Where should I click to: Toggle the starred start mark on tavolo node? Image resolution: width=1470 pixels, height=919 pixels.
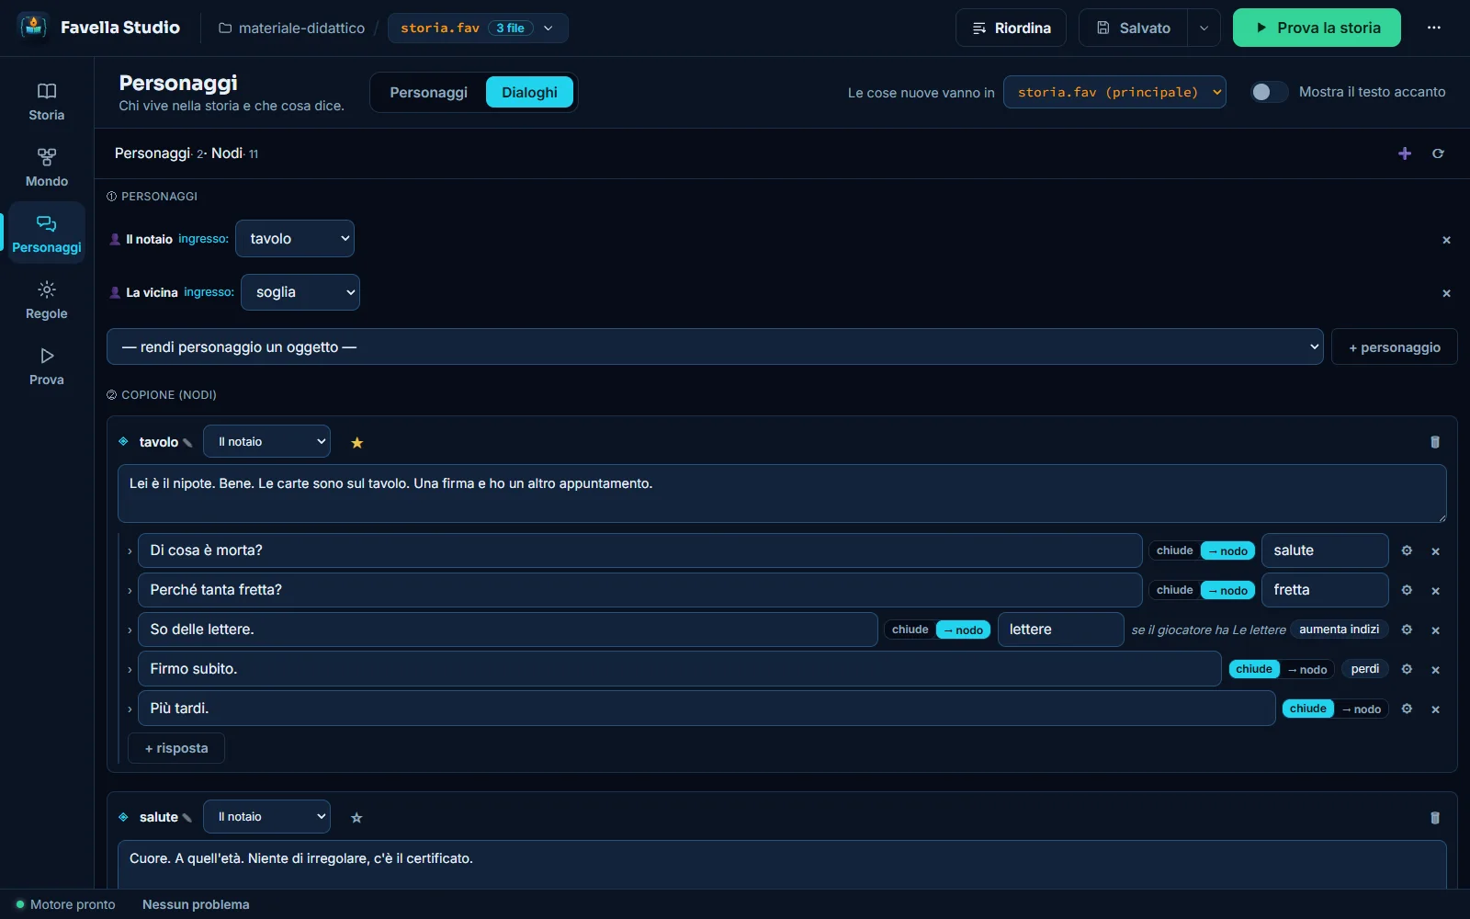pos(357,443)
